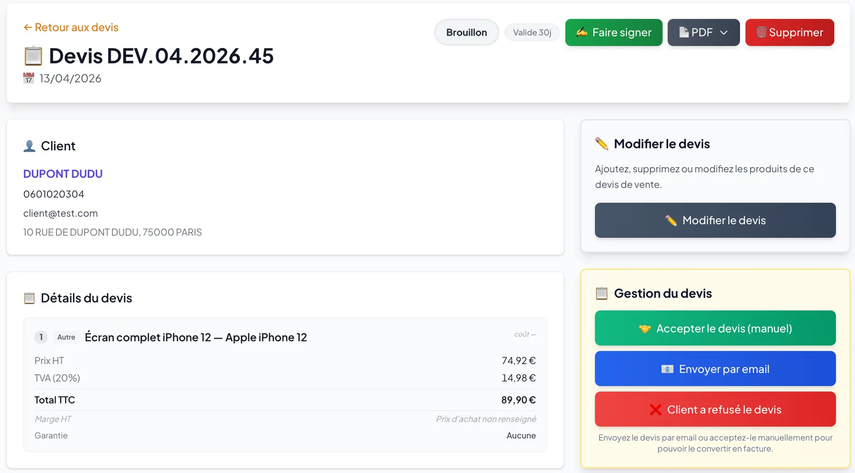Go back via Retour aux devis link
The width and height of the screenshot is (855, 473).
[71, 27]
